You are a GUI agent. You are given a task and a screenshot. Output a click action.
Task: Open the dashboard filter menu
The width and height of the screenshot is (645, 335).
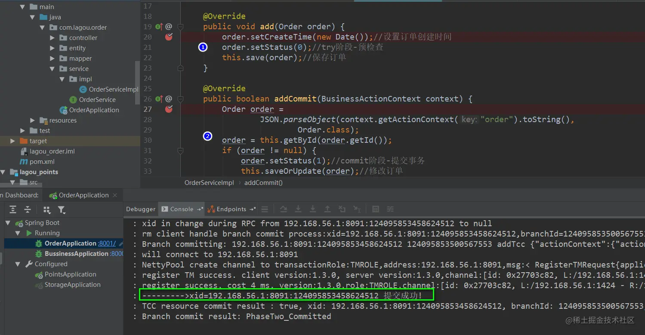point(62,209)
